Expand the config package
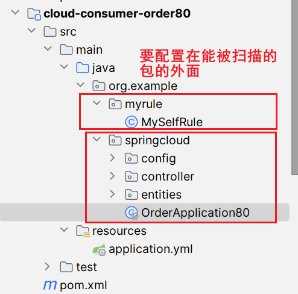The width and height of the screenshot is (298, 294). tap(112, 158)
